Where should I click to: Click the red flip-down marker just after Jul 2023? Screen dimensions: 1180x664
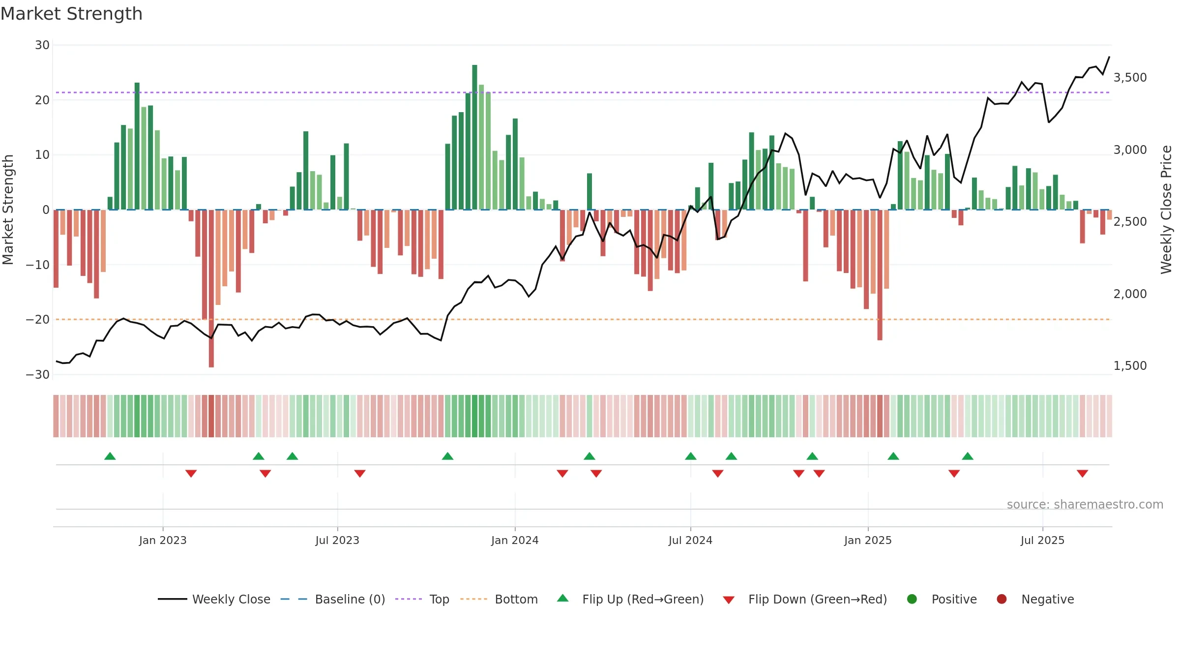click(360, 473)
